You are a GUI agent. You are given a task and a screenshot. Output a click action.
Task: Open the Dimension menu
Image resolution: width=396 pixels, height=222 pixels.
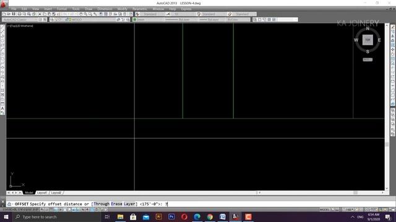point(105,9)
